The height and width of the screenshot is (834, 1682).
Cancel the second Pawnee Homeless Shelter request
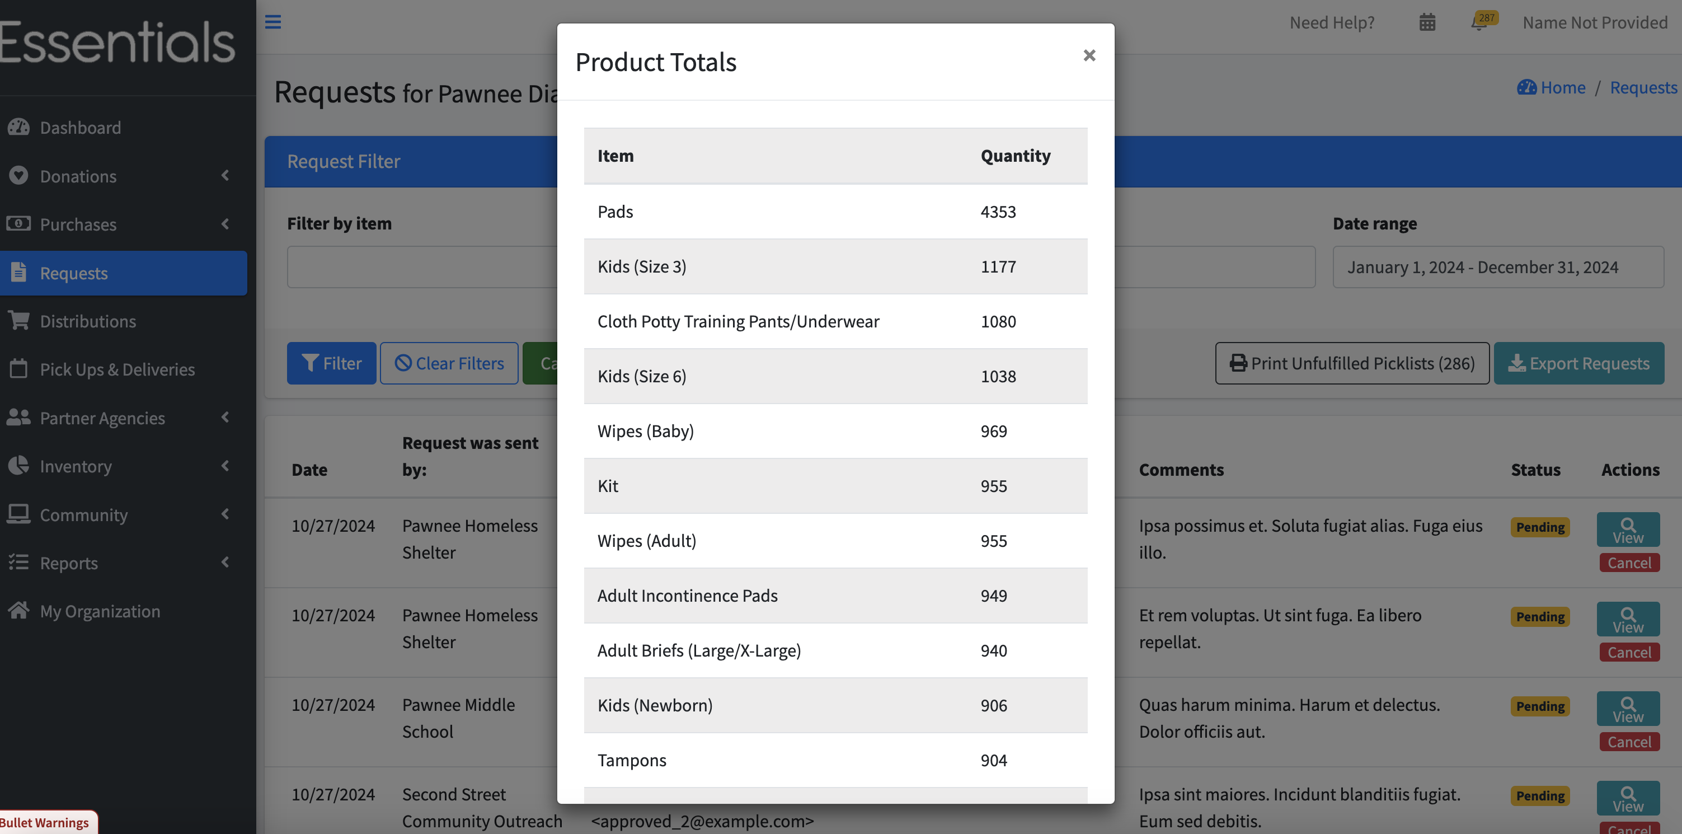pos(1629,652)
